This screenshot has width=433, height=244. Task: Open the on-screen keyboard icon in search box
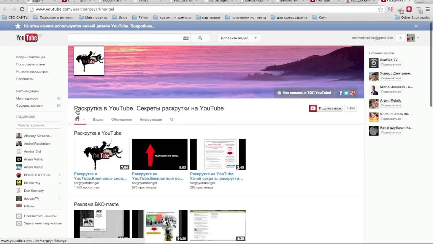(x=185, y=38)
